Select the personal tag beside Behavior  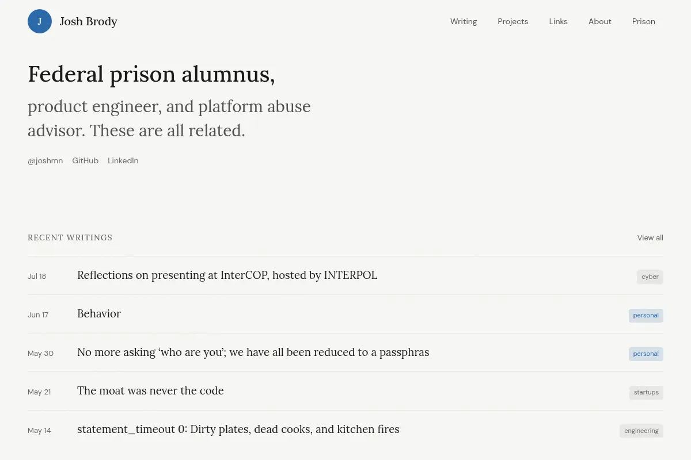[646, 316]
